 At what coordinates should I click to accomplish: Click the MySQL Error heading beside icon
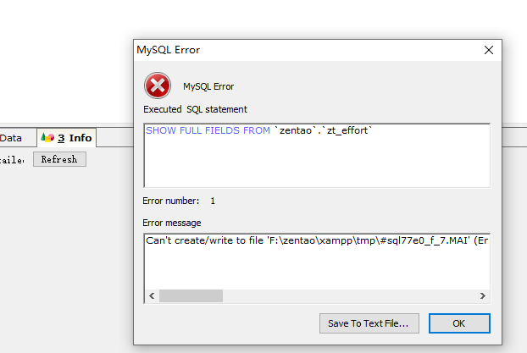click(208, 86)
